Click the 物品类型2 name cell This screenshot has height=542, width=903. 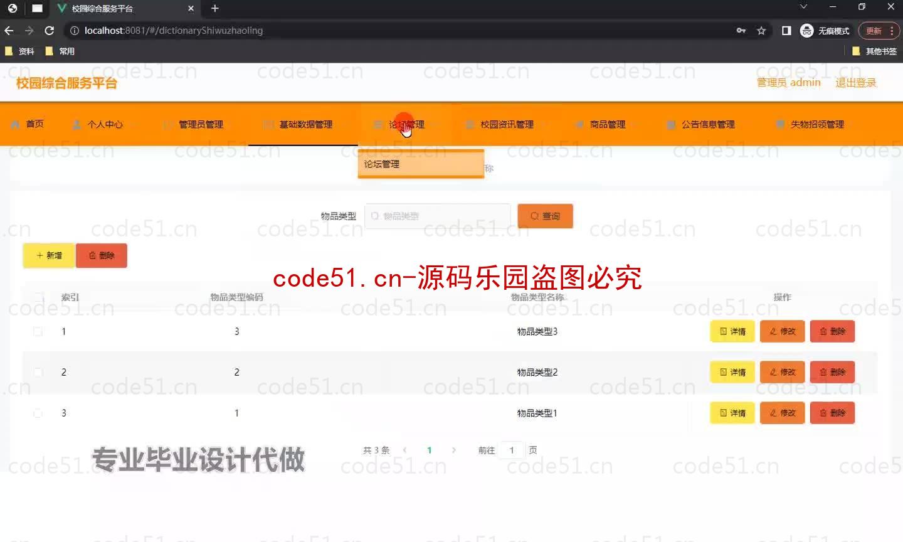(537, 372)
